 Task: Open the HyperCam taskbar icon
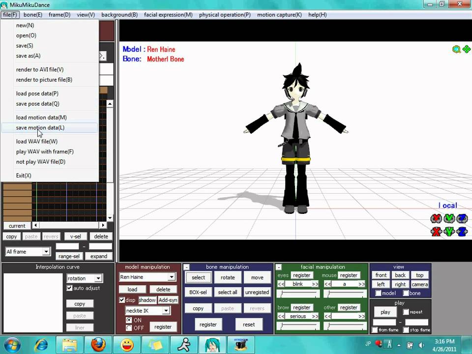(241, 345)
